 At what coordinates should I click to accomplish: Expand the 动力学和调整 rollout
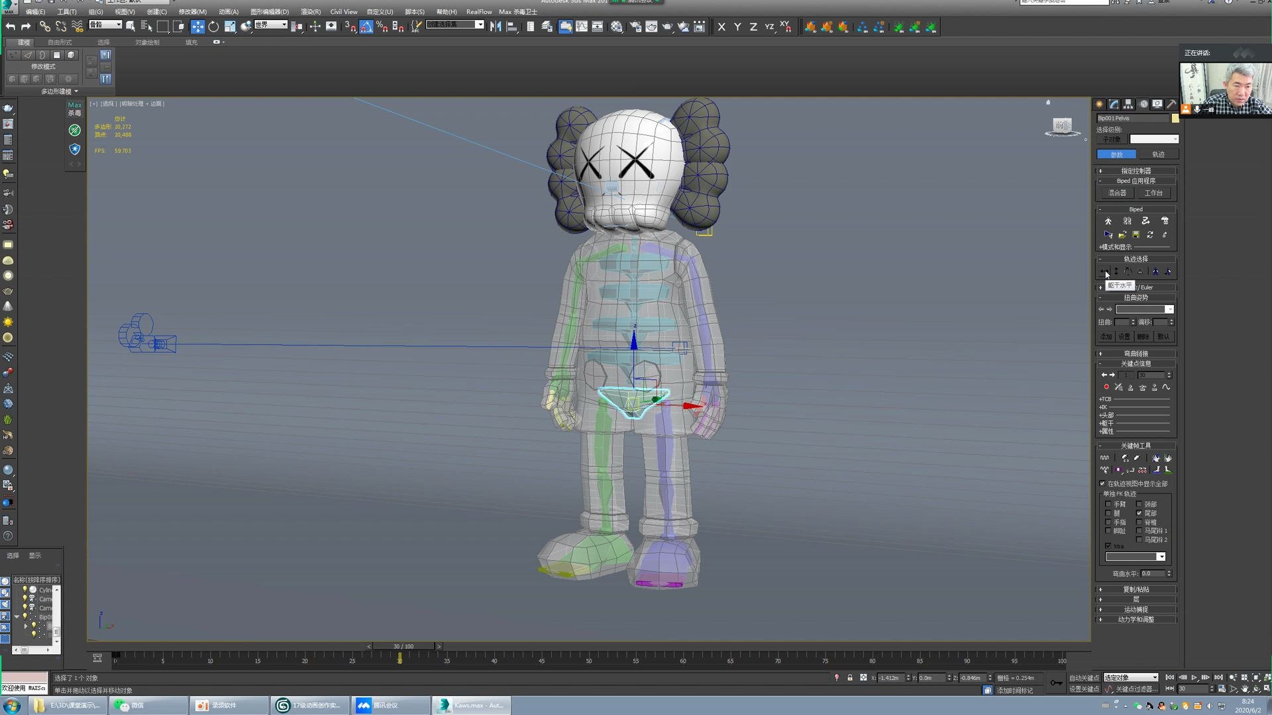coord(1136,620)
